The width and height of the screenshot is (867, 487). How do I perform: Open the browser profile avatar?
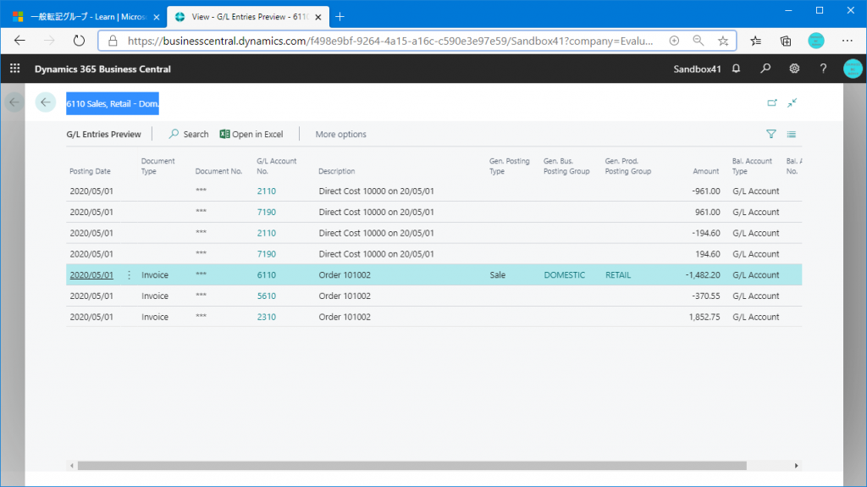tap(816, 41)
